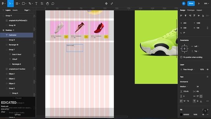Remove fill with minus button
The width and height of the screenshot is (211, 119).
207,115
